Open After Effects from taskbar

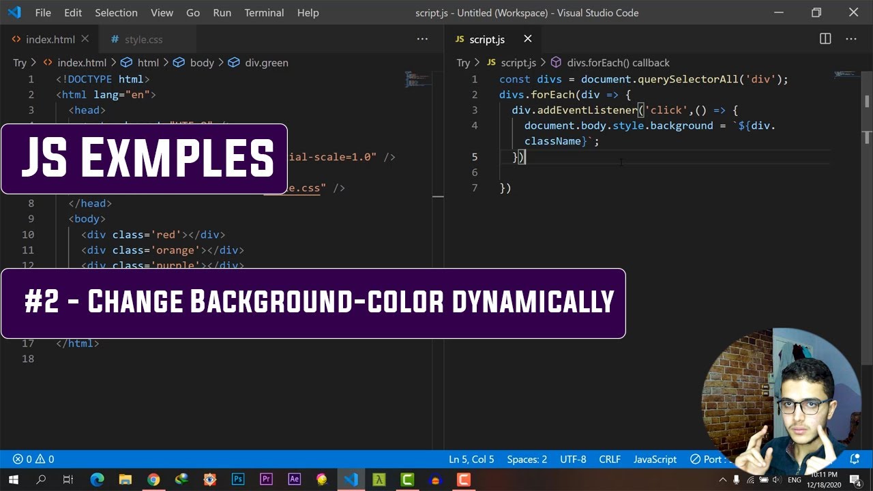tap(294, 479)
